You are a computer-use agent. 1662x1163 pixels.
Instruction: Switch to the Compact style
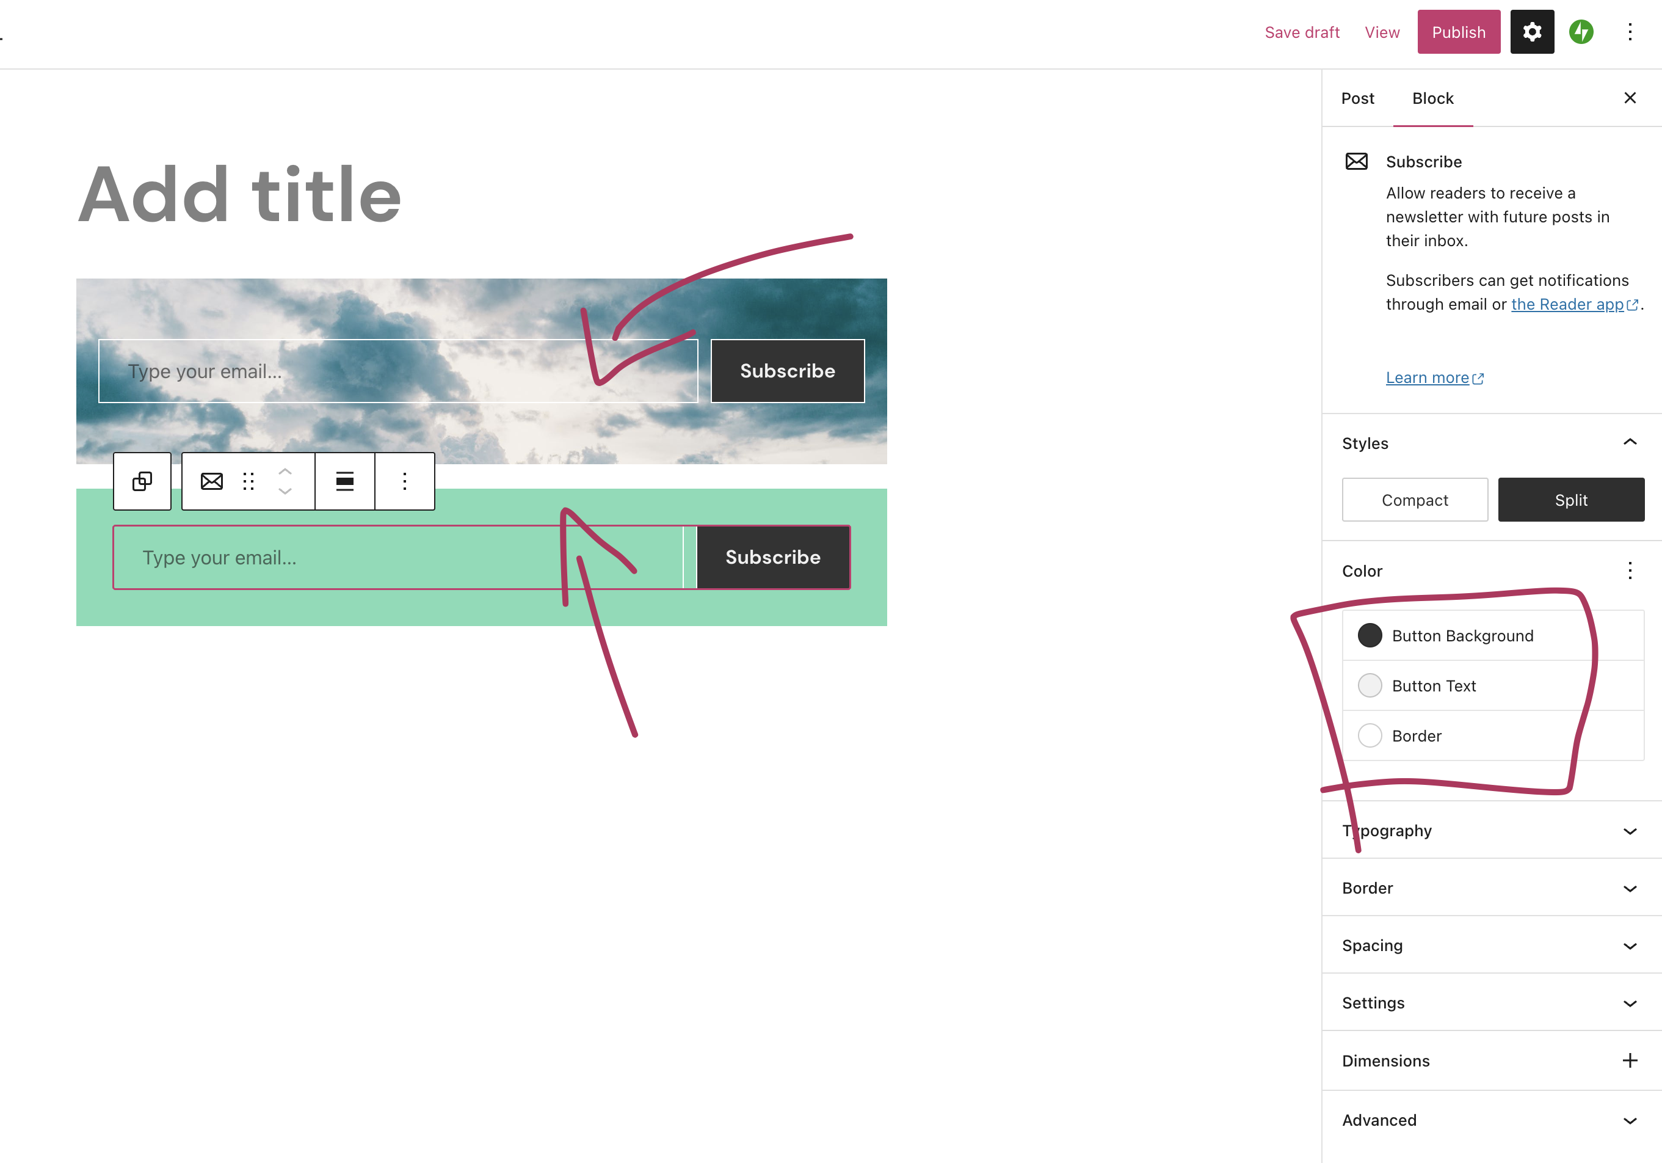pos(1415,500)
